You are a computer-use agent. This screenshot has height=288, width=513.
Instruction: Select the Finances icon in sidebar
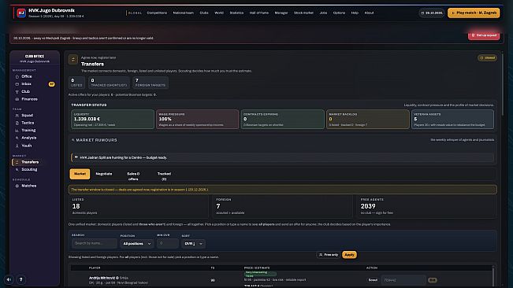pos(17,99)
